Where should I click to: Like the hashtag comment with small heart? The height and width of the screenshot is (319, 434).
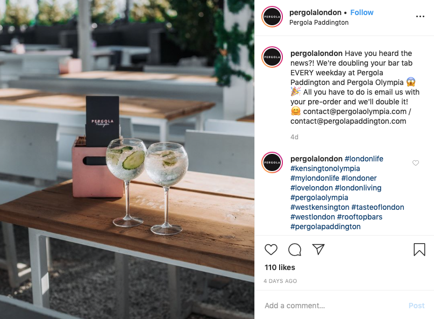[x=416, y=163]
